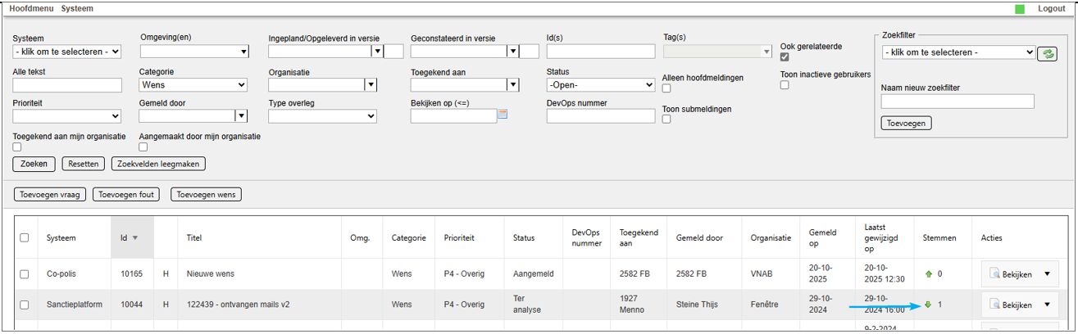
Task: Click the green refresh icon beside Zoekfilter
Action: [x=1047, y=54]
